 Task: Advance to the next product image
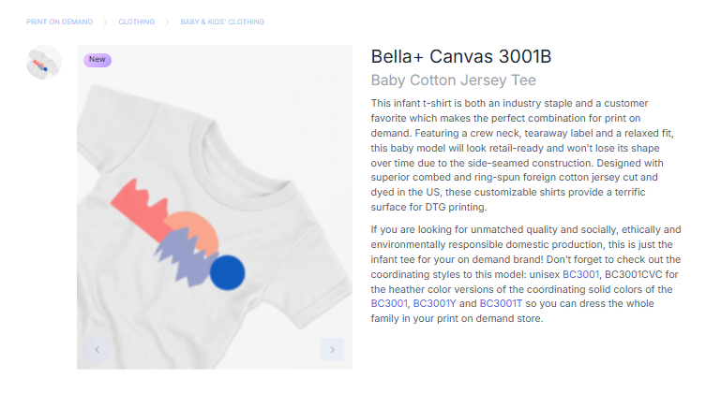tap(332, 350)
